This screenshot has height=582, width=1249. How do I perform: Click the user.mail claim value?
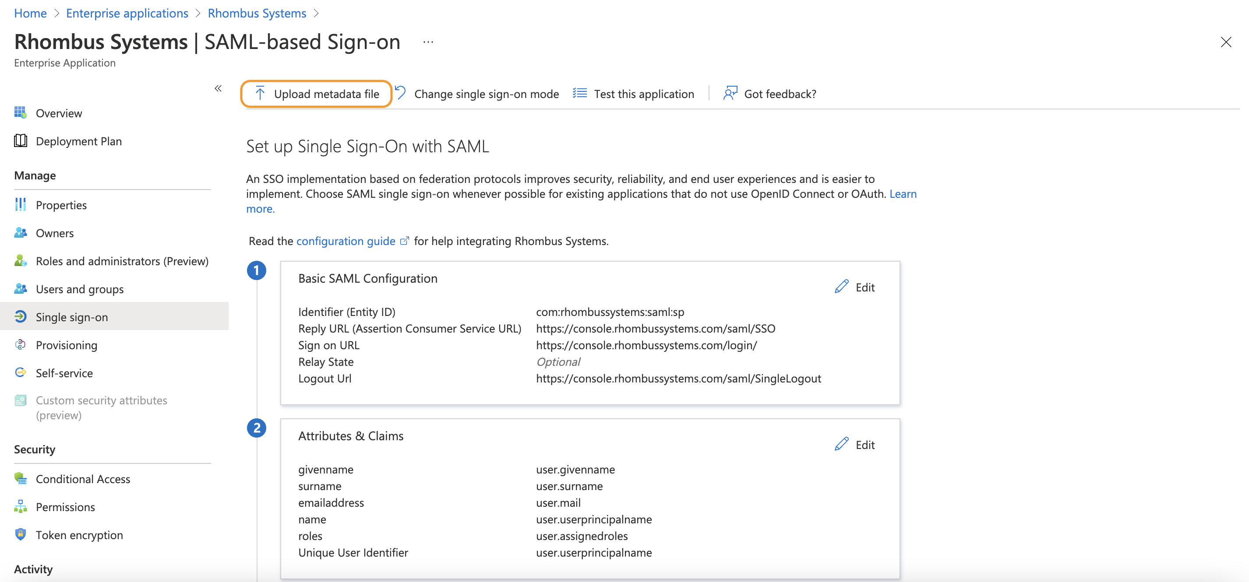coord(558,502)
